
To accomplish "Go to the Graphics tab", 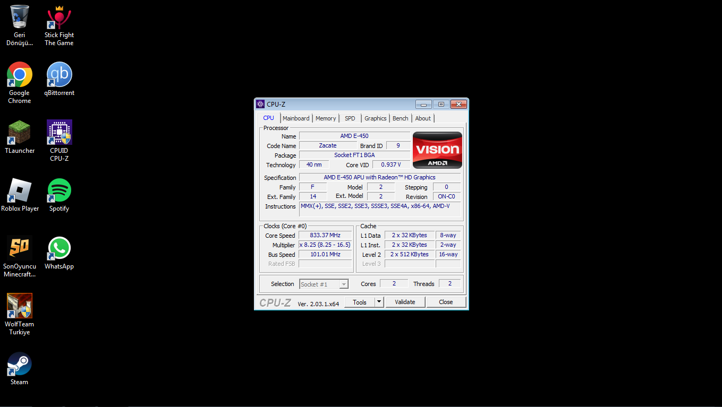I will click(x=376, y=118).
